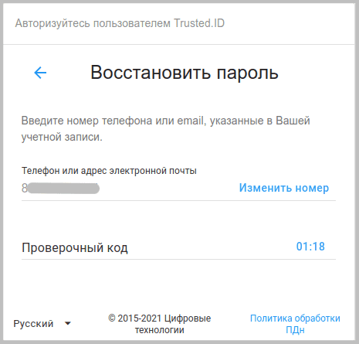
Task: Click the word email in the instructions
Action: [191, 121]
